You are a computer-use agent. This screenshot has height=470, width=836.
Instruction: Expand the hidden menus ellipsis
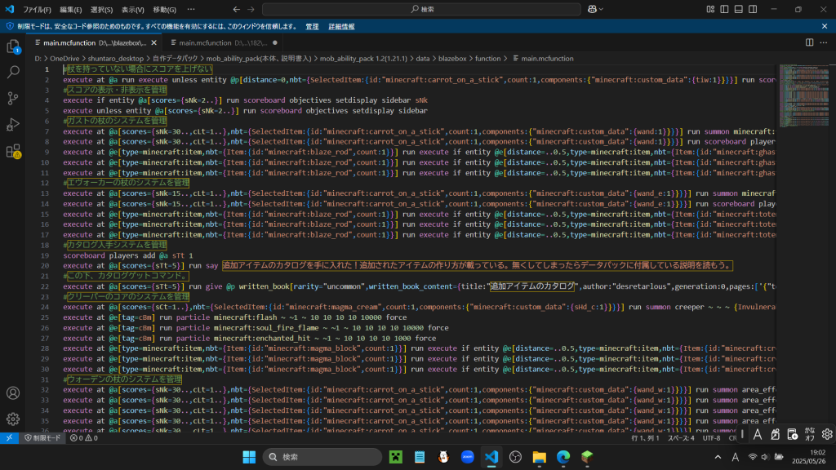click(x=191, y=10)
